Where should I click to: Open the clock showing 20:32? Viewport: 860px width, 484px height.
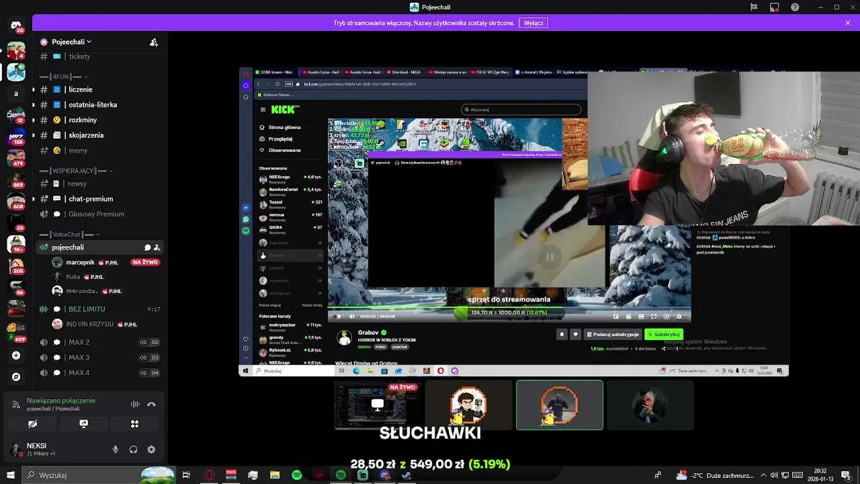(821, 475)
